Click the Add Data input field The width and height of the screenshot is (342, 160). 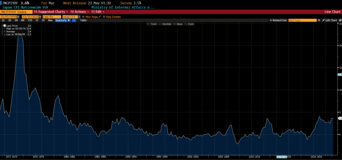point(302,20)
